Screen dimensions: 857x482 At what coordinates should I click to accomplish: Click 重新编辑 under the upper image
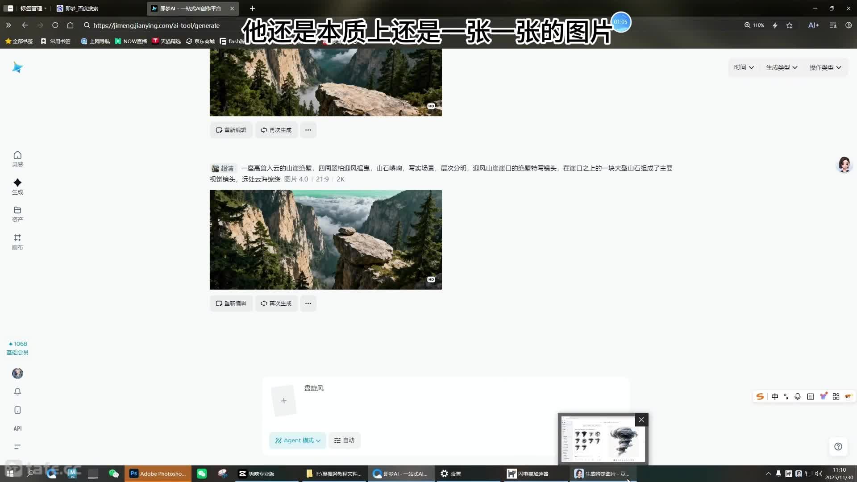pos(231,130)
